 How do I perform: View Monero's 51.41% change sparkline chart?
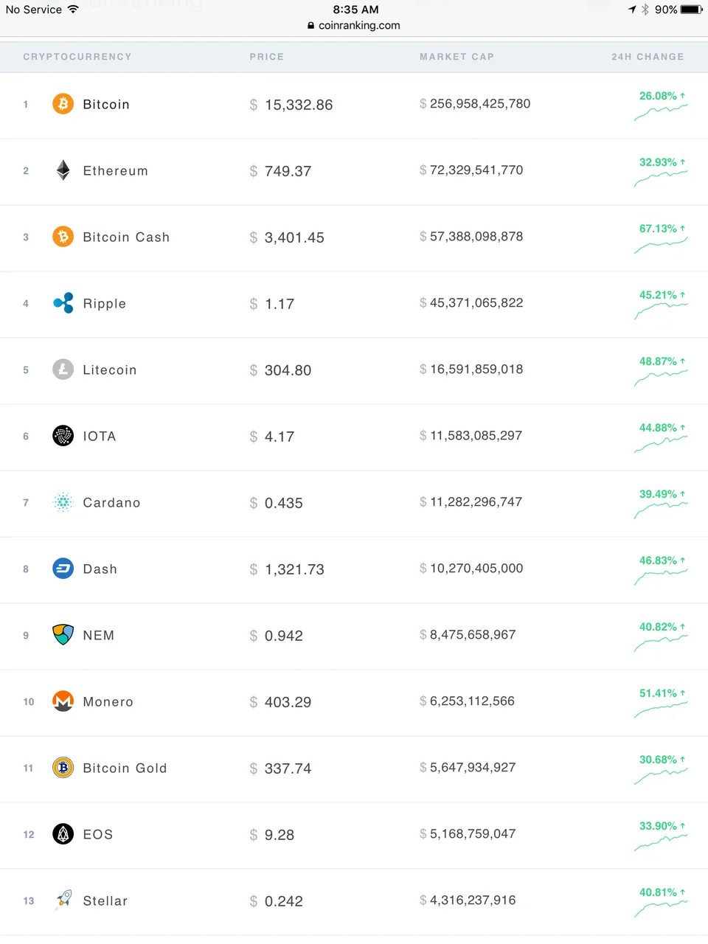[x=661, y=709]
